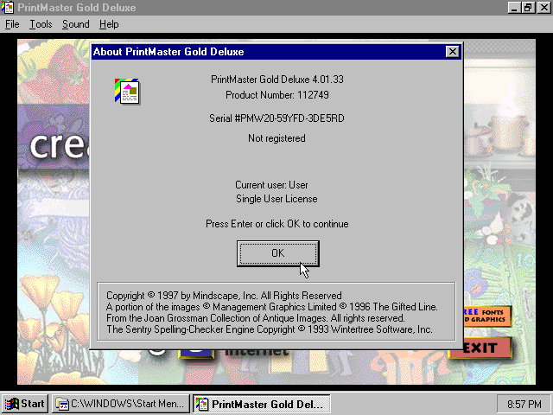The width and height of the screenshot is (553, 415).
Task: Open the Sound menu
Action: [75, 24]
